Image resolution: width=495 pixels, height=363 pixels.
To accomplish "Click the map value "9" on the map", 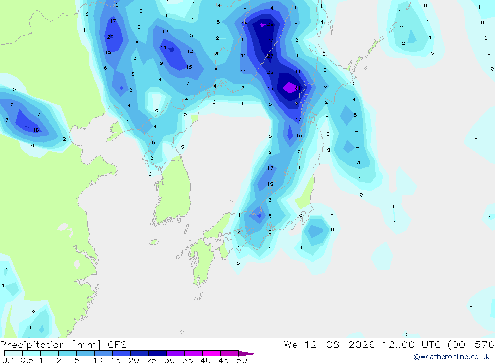I will point(162,63).
